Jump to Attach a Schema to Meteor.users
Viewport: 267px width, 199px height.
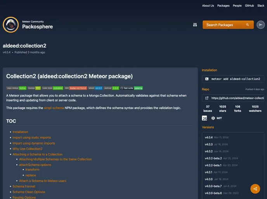tap(43, 181)
